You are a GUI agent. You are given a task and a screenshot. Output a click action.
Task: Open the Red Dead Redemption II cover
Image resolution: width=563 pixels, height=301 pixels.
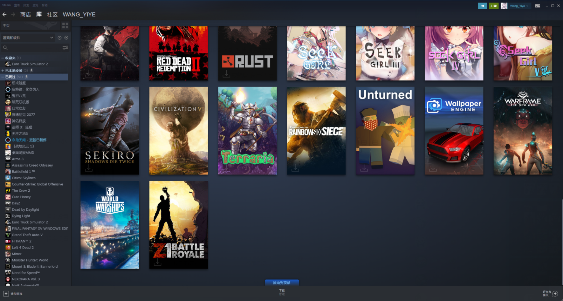tap(179, 53)
